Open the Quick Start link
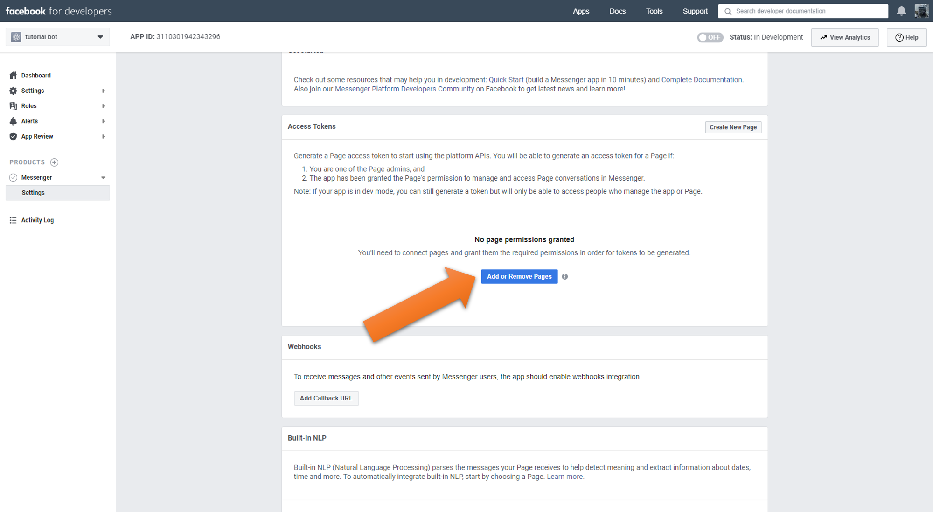 click(506, 80)
